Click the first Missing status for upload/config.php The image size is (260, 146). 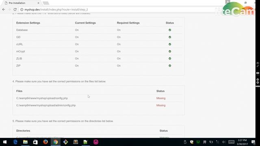[161, 98]
